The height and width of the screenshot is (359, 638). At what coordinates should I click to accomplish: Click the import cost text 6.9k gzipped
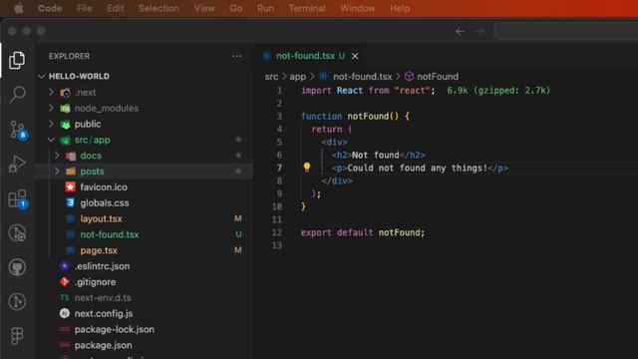(498, 91)
